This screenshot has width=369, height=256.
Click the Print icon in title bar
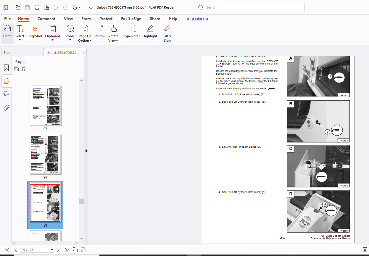click(x=37, y=7)
